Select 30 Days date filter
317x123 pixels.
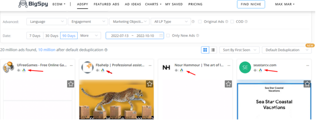(52, 36)
